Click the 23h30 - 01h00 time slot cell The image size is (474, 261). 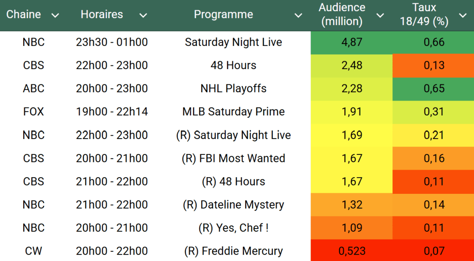(112, 42)
